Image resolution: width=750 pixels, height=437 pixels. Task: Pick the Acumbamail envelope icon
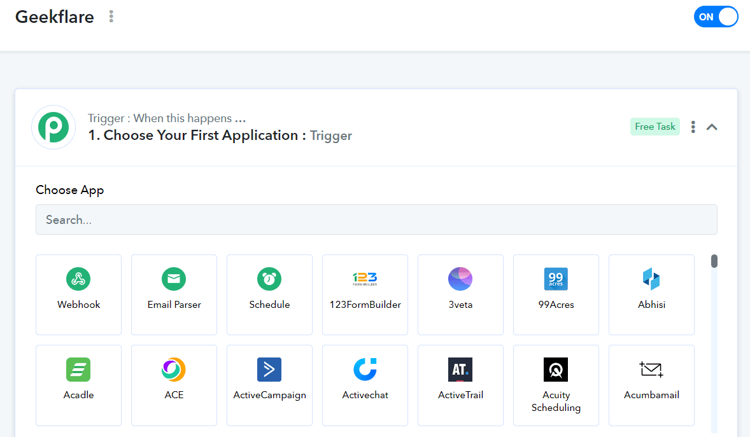point(651,370)
